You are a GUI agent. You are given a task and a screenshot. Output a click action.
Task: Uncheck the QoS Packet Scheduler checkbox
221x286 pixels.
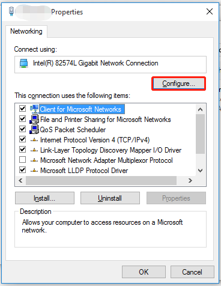(x=22, y=129)
